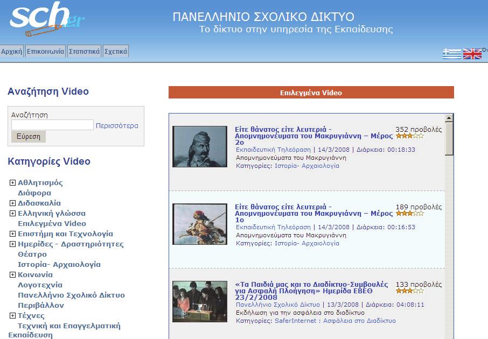This screenshot has width=488, height=339.
Task: Click the ΠΑΝΕΛΛΗΝΙΟ ΣΧΟΛΙΚΟ ΔΙΚΤΥΟ banner title
Action: coord(263,17)
